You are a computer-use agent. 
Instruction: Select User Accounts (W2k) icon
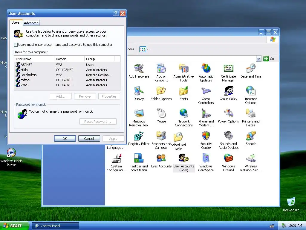click(184, 163)
